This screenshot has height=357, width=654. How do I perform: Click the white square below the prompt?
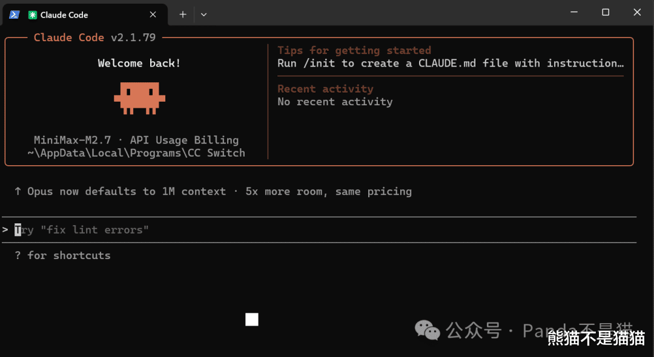tap(252, 319)
